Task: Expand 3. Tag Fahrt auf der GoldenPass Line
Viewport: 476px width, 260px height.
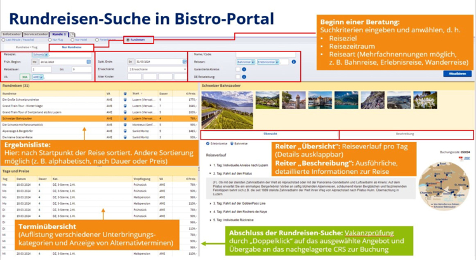Action: (x=210, y=204)
